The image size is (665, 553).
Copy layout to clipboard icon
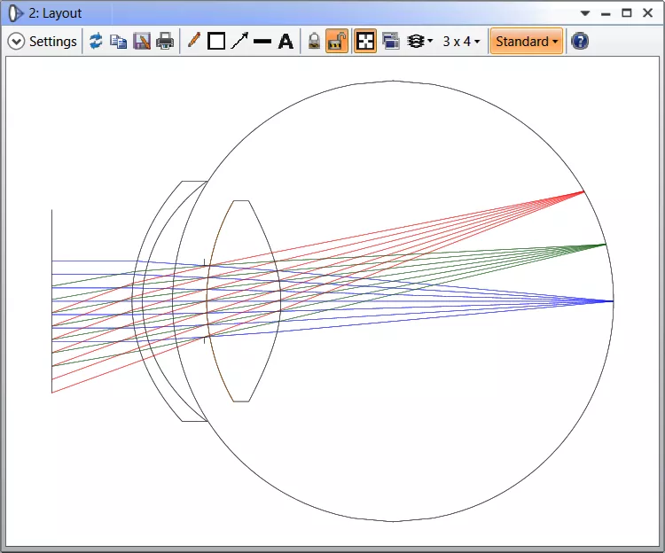click(118, 42)
